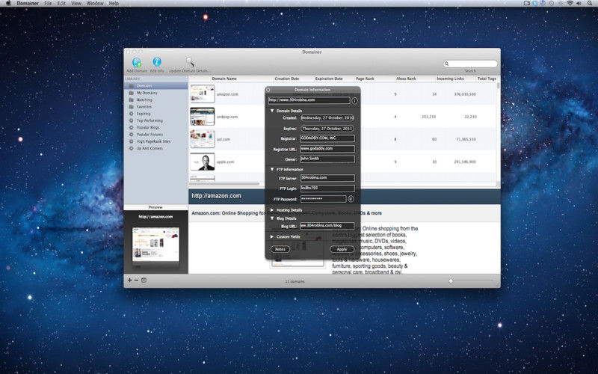Click Apply in Domain Information panel
The height and width of the screenshot is (374, 598).
(342, 249)
